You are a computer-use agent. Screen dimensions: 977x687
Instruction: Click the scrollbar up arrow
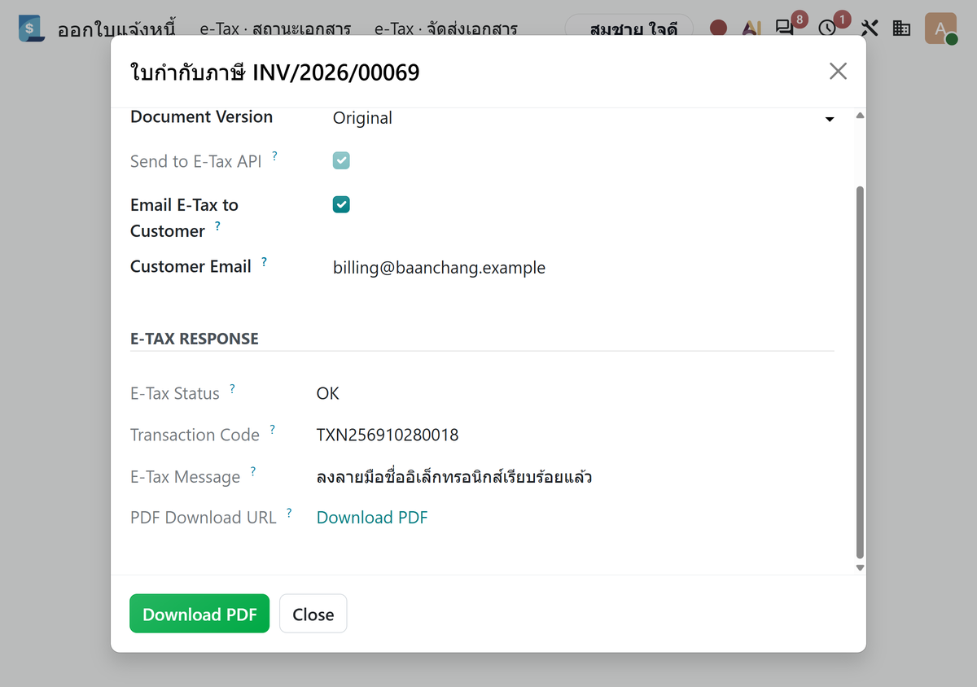[860, 116]
